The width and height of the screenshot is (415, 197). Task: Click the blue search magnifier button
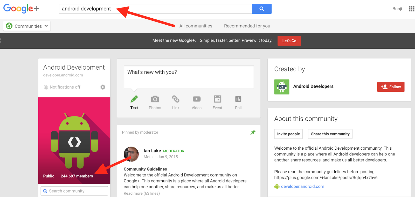[262, 9]
